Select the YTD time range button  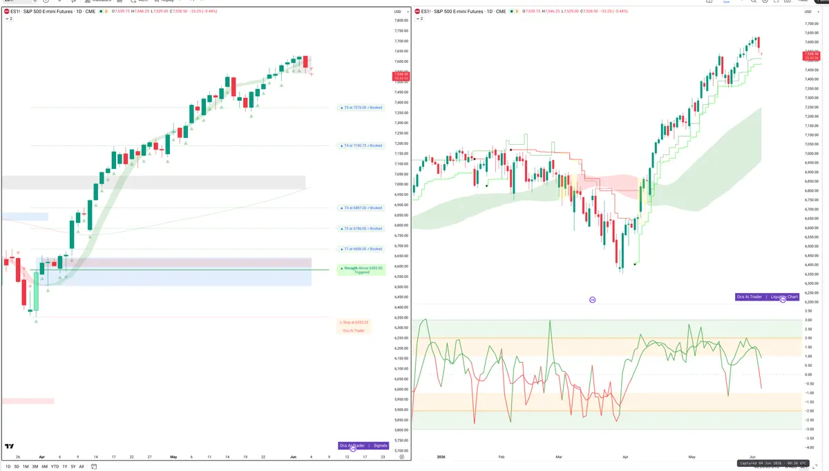(55, 467)
